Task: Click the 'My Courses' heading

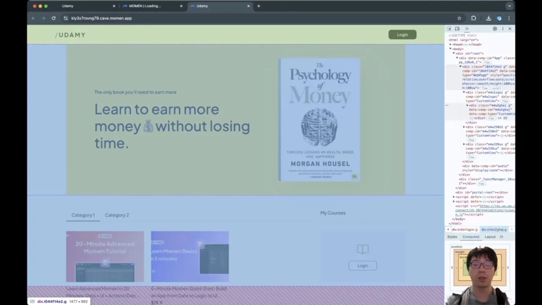Action: pyautogui.click(x=333, y=213)
